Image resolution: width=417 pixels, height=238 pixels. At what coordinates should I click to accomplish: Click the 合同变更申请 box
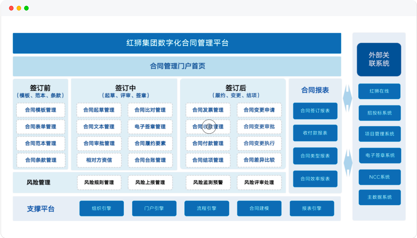tap(259, 110)
